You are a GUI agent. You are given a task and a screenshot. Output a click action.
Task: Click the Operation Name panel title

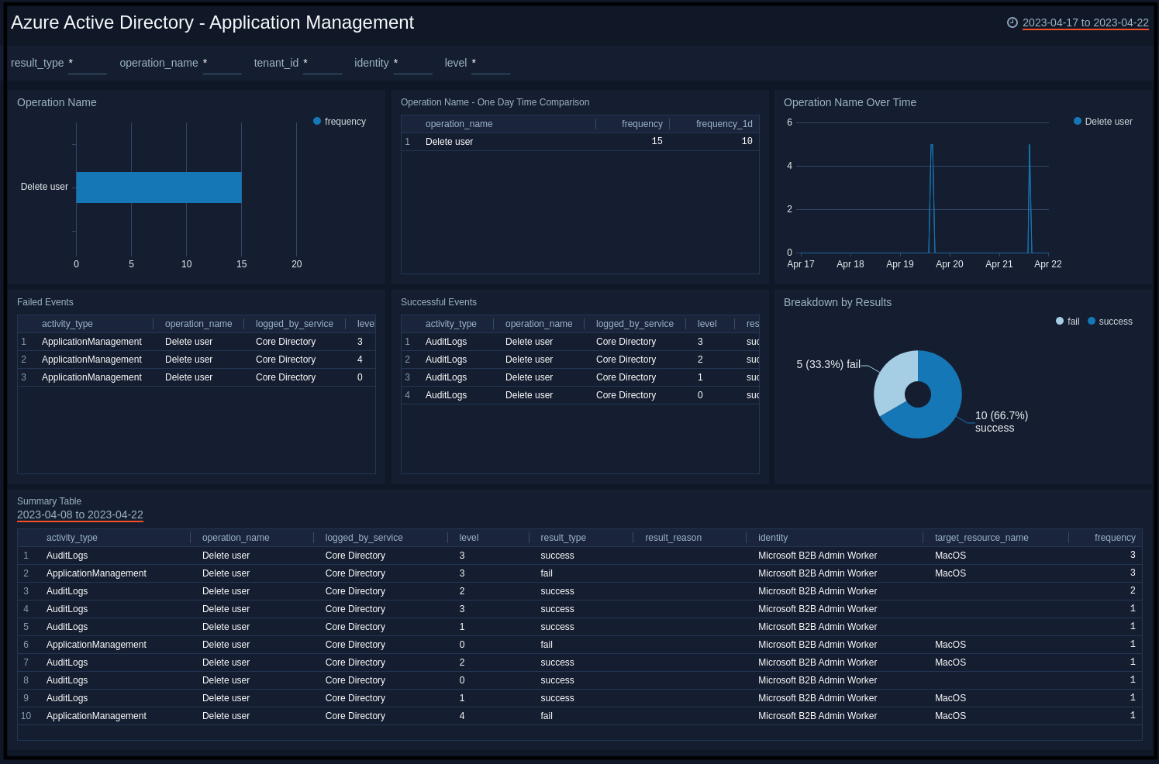click(57, 102)
